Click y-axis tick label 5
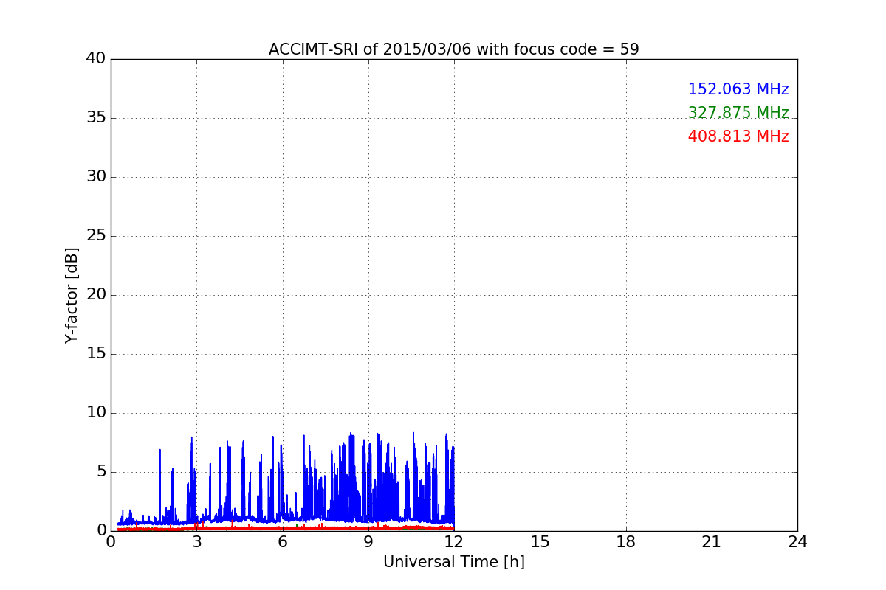886x590 pixels. pyautogui.click(x=101, y=472)
